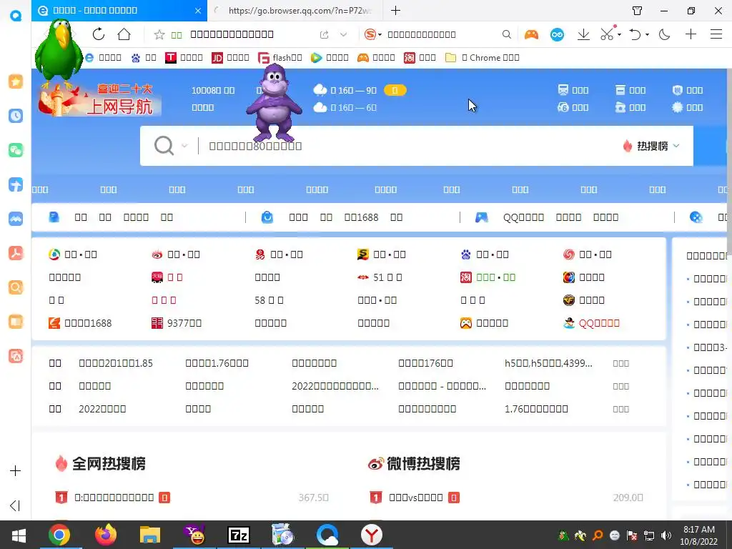Open the red T bookmark
This screenshot has height=549, width=732.
click(184, 58)
